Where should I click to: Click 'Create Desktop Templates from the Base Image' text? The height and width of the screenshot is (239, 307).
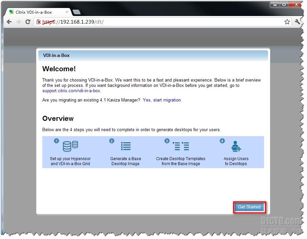(x=181, y=161)
